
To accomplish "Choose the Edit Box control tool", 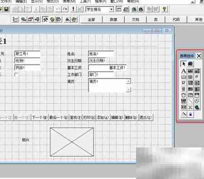I will pos(197,71).
